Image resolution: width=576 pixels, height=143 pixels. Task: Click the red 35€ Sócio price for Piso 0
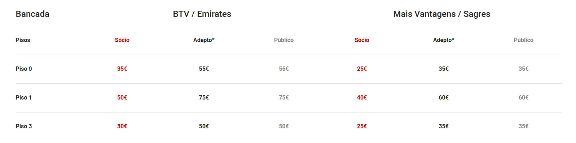click(x=122, y=69)
